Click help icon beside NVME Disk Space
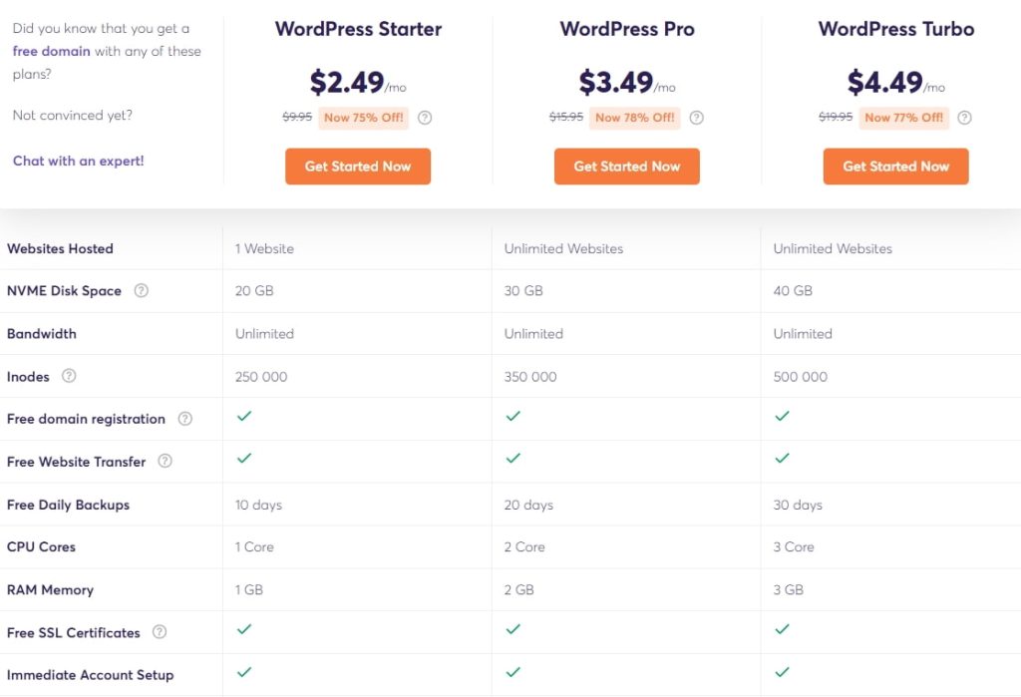This screenshot has width=1021, height=697. click(x=142, y=291)
